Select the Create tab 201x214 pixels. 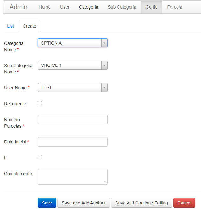(x=30, y=26)
